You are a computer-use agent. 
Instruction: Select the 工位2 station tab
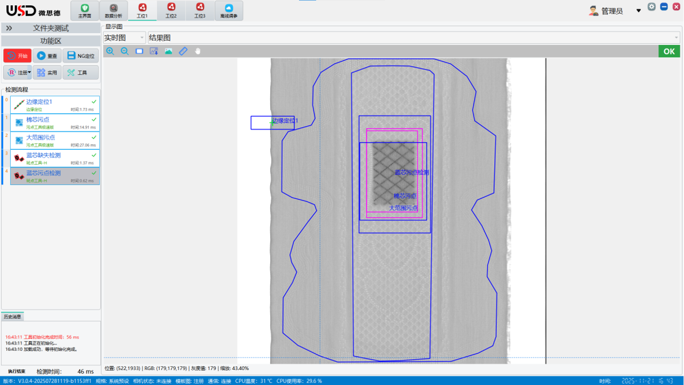point(171,10)
